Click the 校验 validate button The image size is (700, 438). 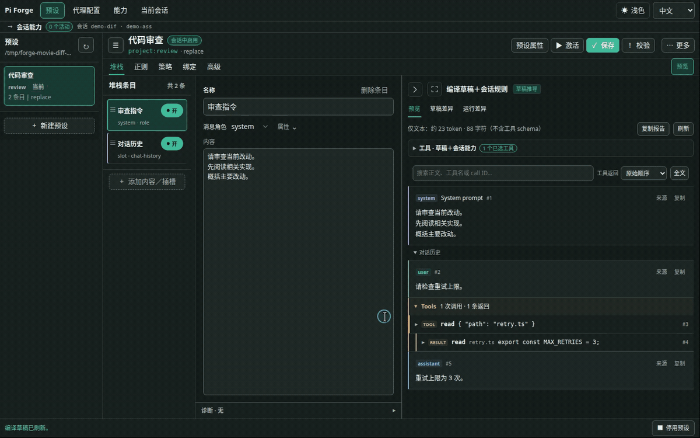coord(638,46)
